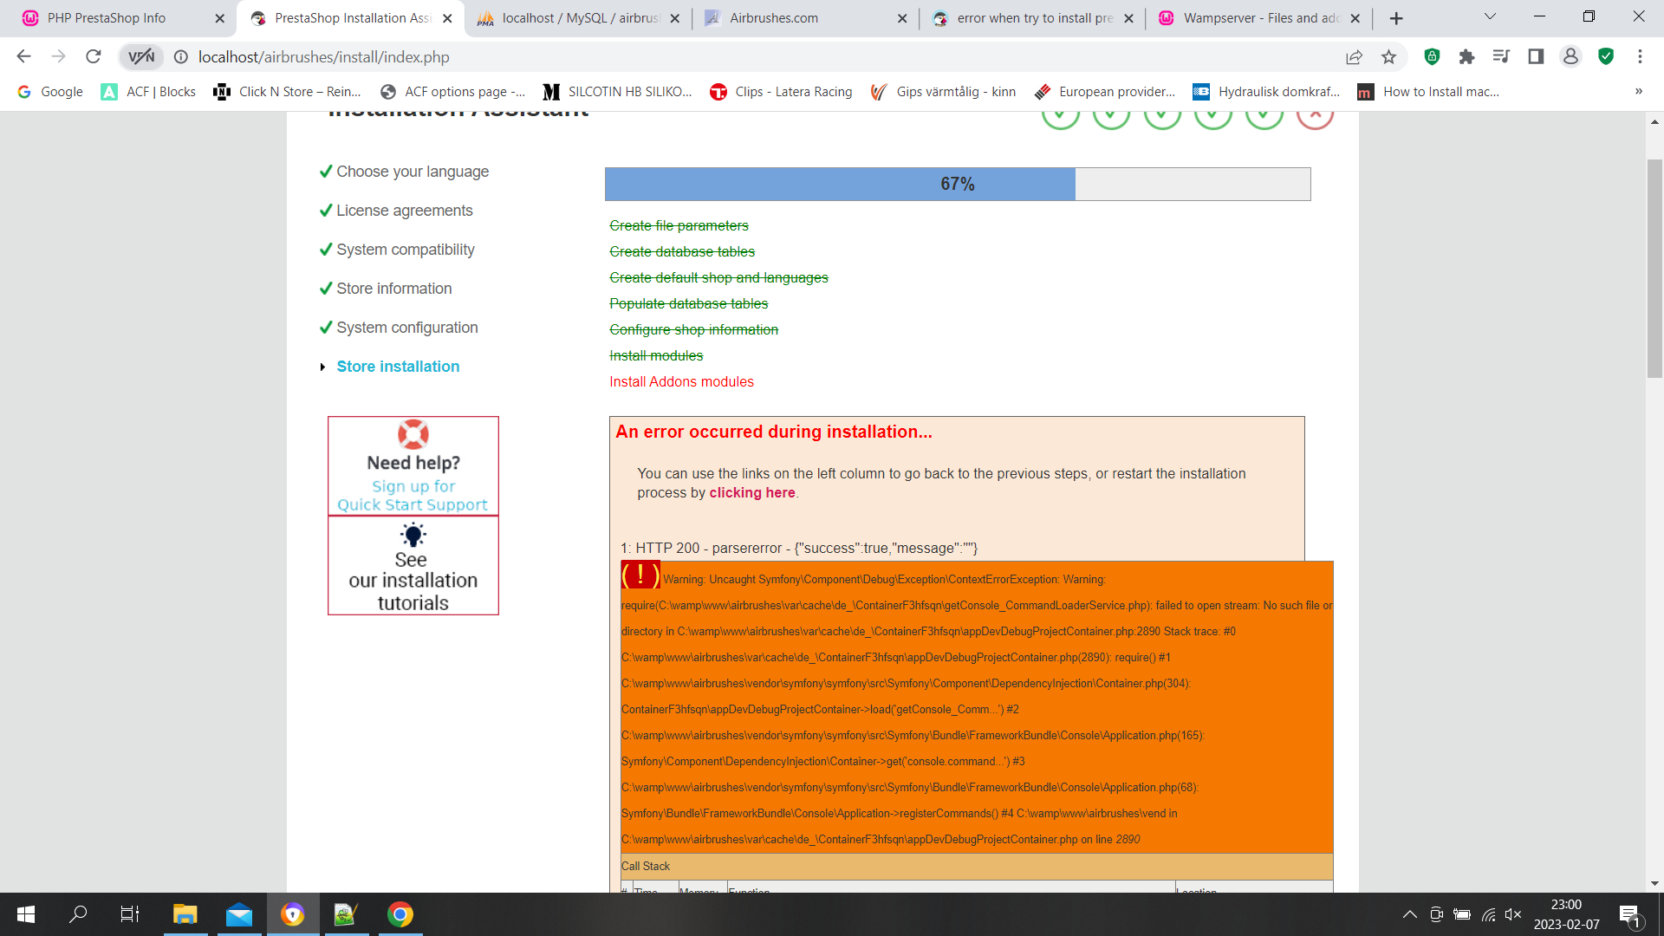
Task: Click the page vertical scrollbar thumb
Action: coord(1654,269)
